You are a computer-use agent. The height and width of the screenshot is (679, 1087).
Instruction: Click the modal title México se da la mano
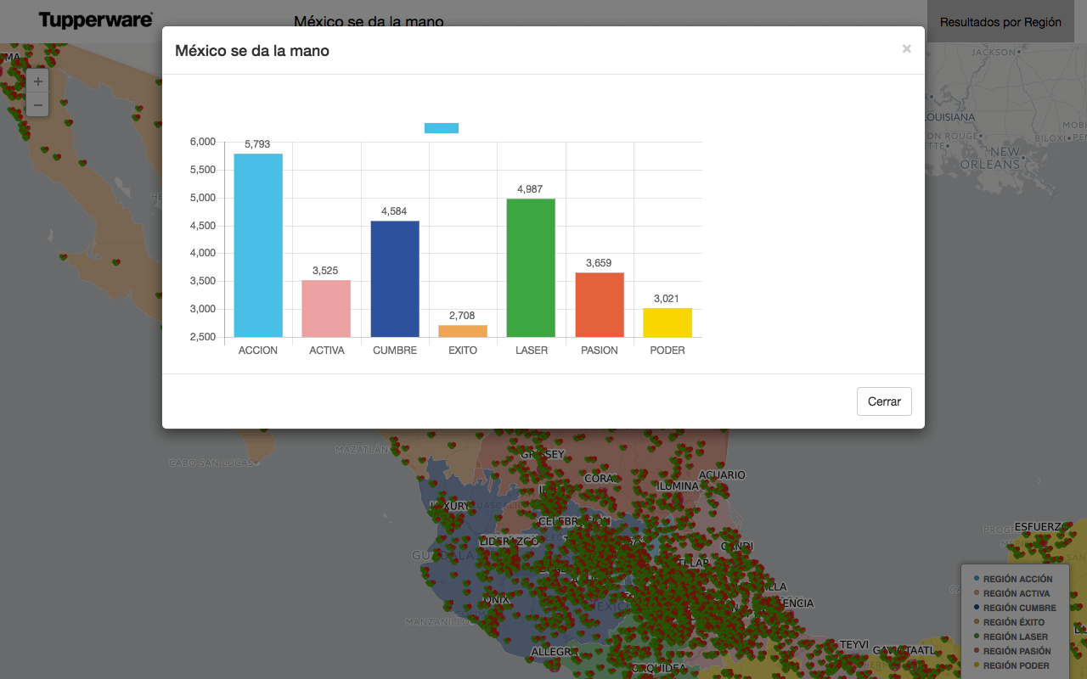click(252, 51)
